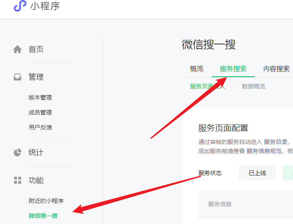Switch to the 内容搜索 tab

pos(276,69)
